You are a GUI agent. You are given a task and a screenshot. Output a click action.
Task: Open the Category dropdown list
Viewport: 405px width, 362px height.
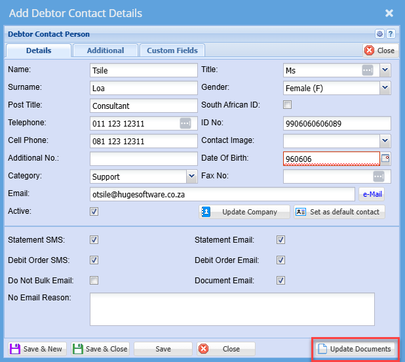pos(191,176)
